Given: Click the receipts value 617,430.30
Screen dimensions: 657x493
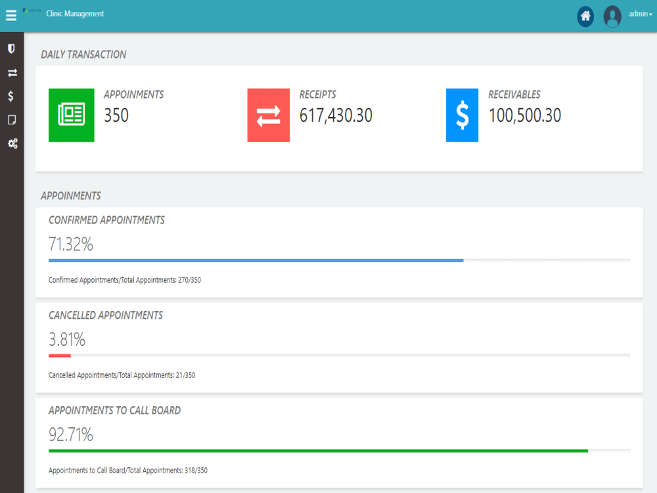Looking at the screenshot, I should pos(336,115).
